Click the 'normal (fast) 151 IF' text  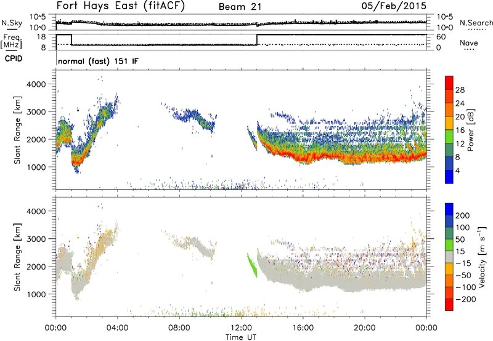pyautogui.click(x=98, y=61)
